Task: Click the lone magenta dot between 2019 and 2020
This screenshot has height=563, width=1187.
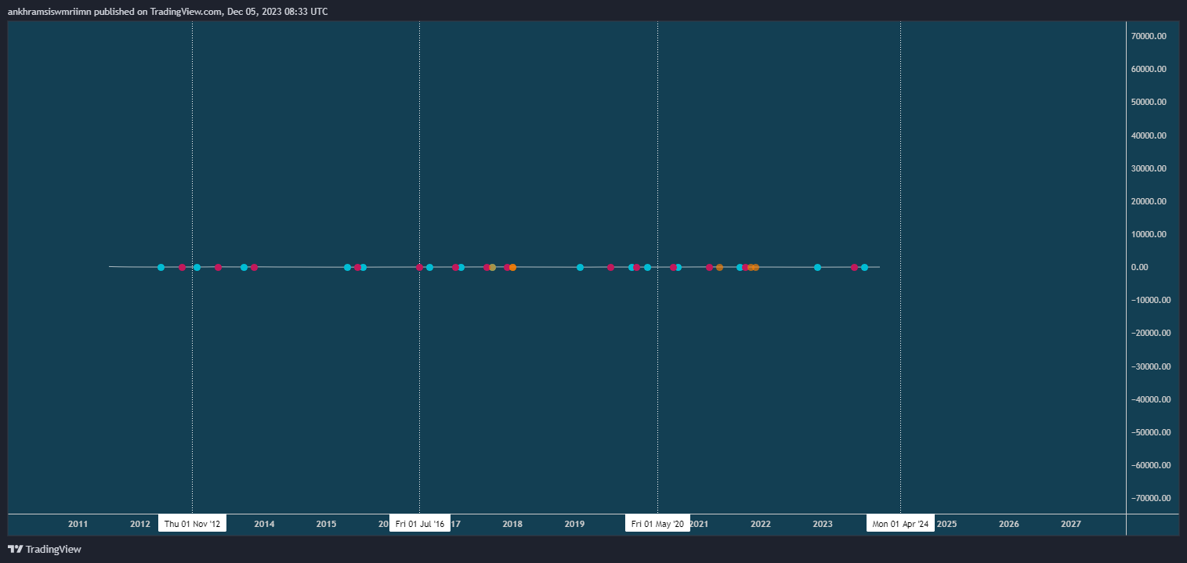Action: [x=610, y=267]
